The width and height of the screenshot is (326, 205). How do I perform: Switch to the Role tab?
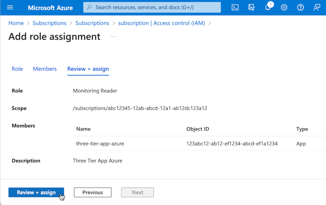point(17,69)
